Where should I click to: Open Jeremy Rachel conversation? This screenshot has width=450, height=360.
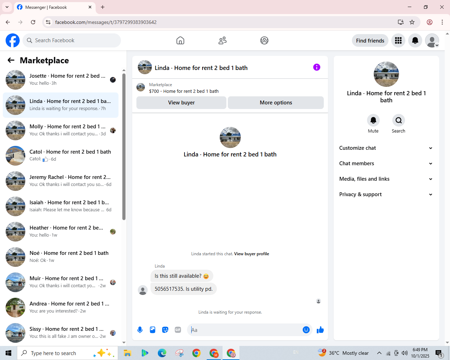[x=60, y=181]
